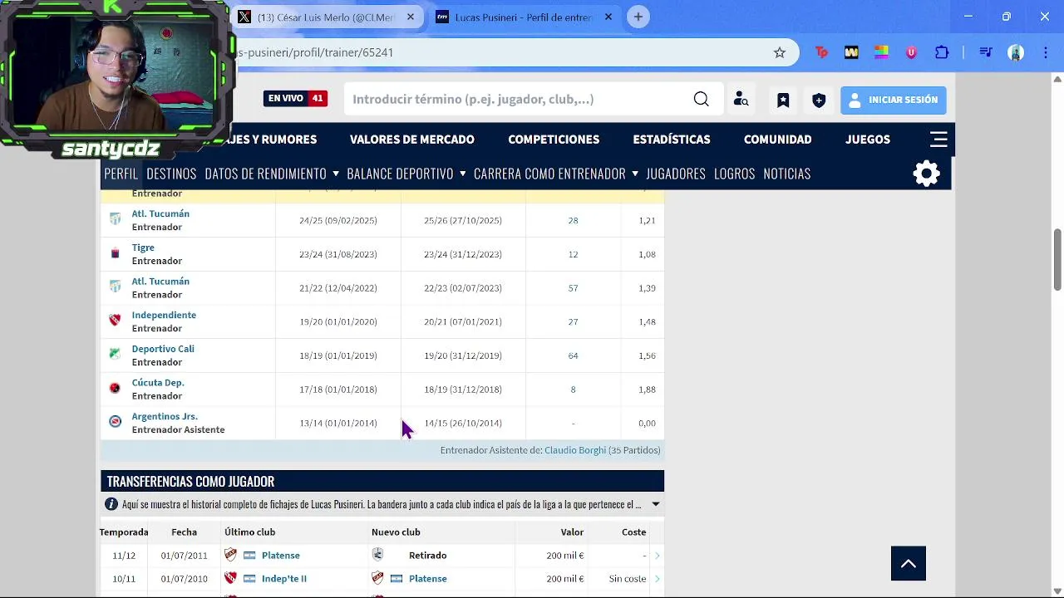Expand Balance deportivo dropdown

(462, 174)
